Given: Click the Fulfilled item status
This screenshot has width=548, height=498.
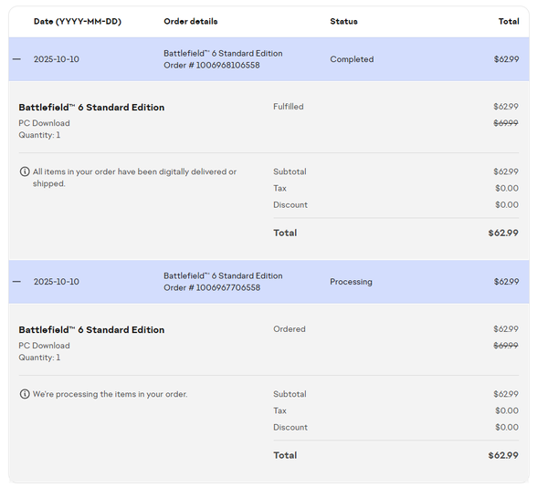Looking at the screenshot, I should coord(288,107).
